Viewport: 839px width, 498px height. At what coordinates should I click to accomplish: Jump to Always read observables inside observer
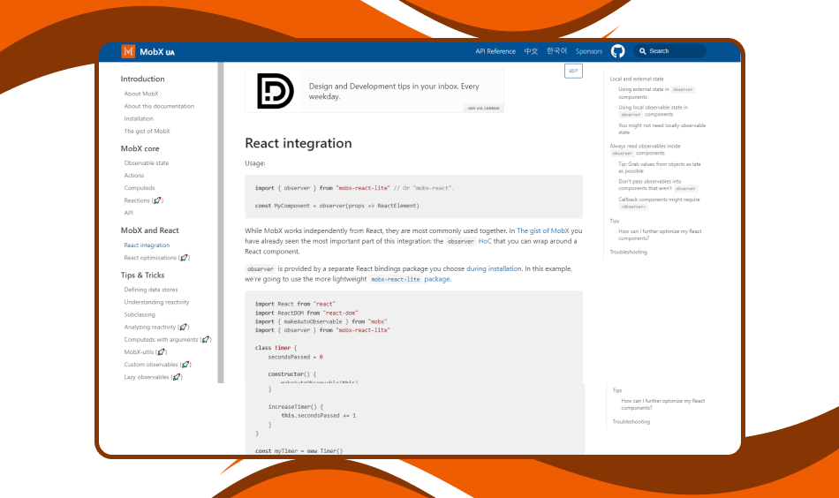[646, 150]
